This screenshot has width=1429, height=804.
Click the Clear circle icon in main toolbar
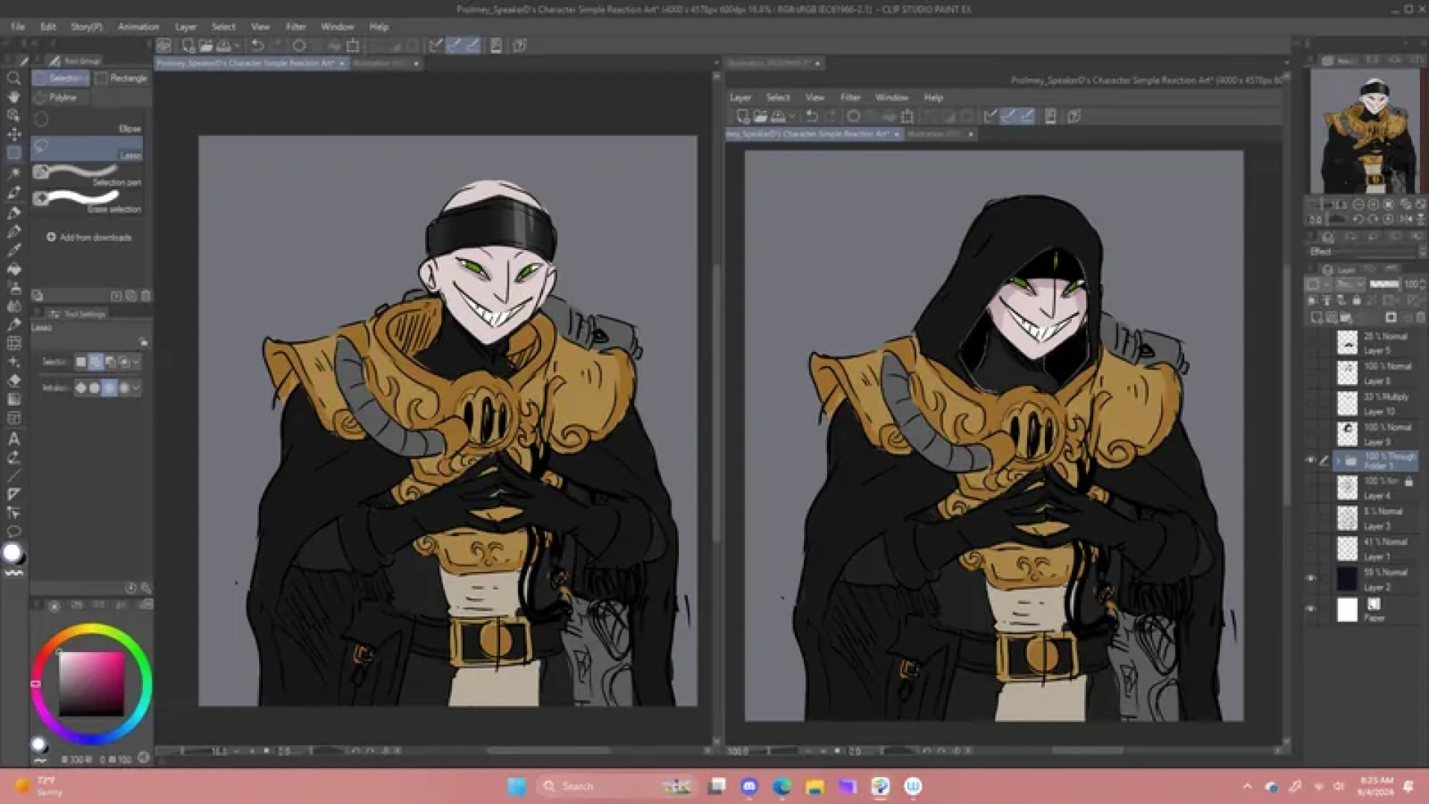[299, 45]
